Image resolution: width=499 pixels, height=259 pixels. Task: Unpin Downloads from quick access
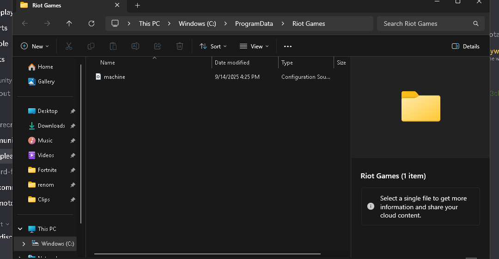coord(73,126)
